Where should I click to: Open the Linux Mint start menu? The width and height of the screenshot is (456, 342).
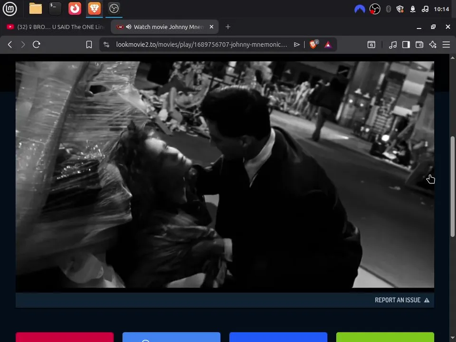coord(9,9)
